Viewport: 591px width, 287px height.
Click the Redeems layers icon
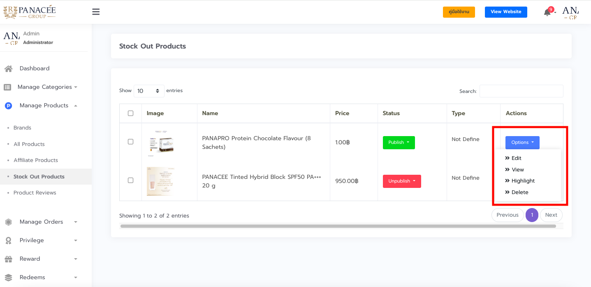[x=8, y=278]
